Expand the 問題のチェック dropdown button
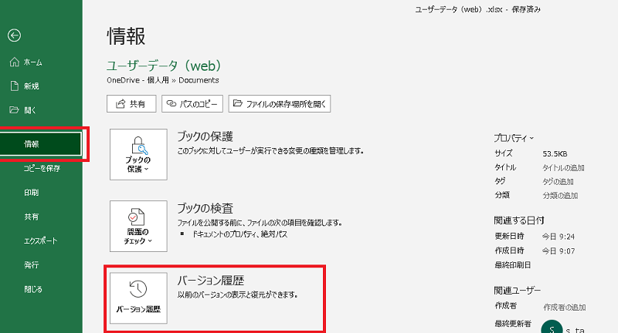 [138, 226]
